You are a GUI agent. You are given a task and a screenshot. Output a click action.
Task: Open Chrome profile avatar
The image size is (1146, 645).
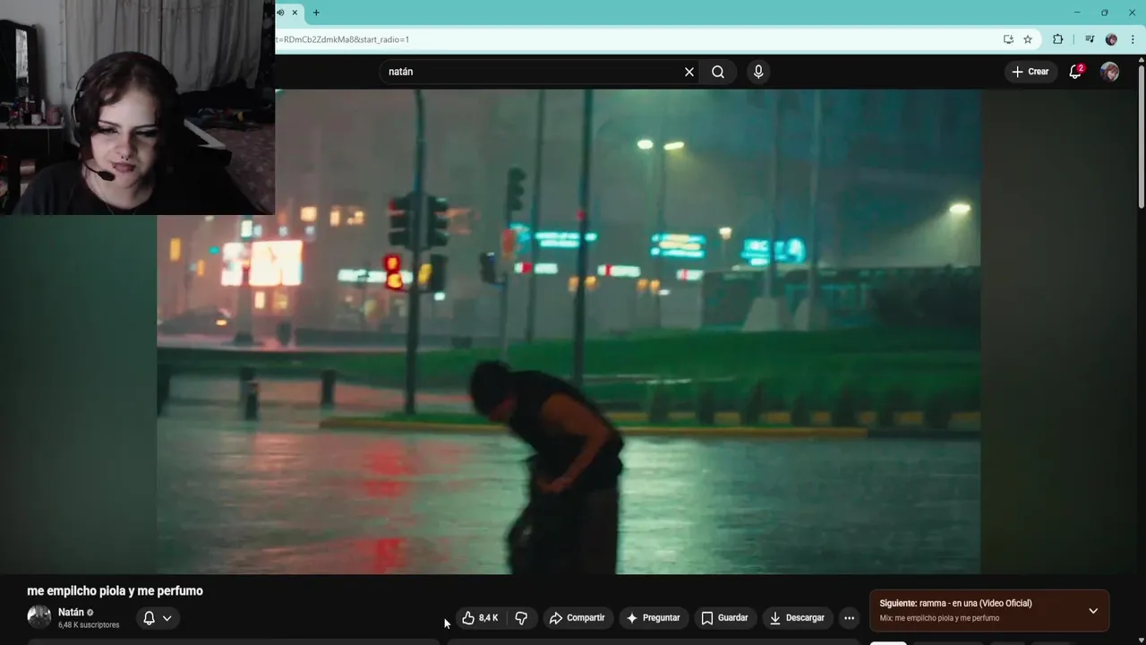(1111, 39)
